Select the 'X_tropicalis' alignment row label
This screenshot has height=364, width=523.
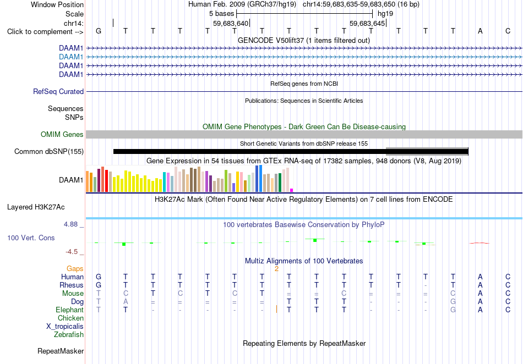[x=65, y=327]
